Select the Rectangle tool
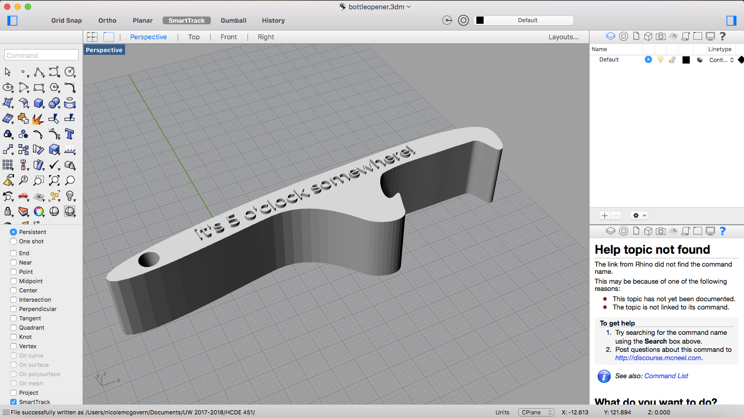 (x=39, y=87)
